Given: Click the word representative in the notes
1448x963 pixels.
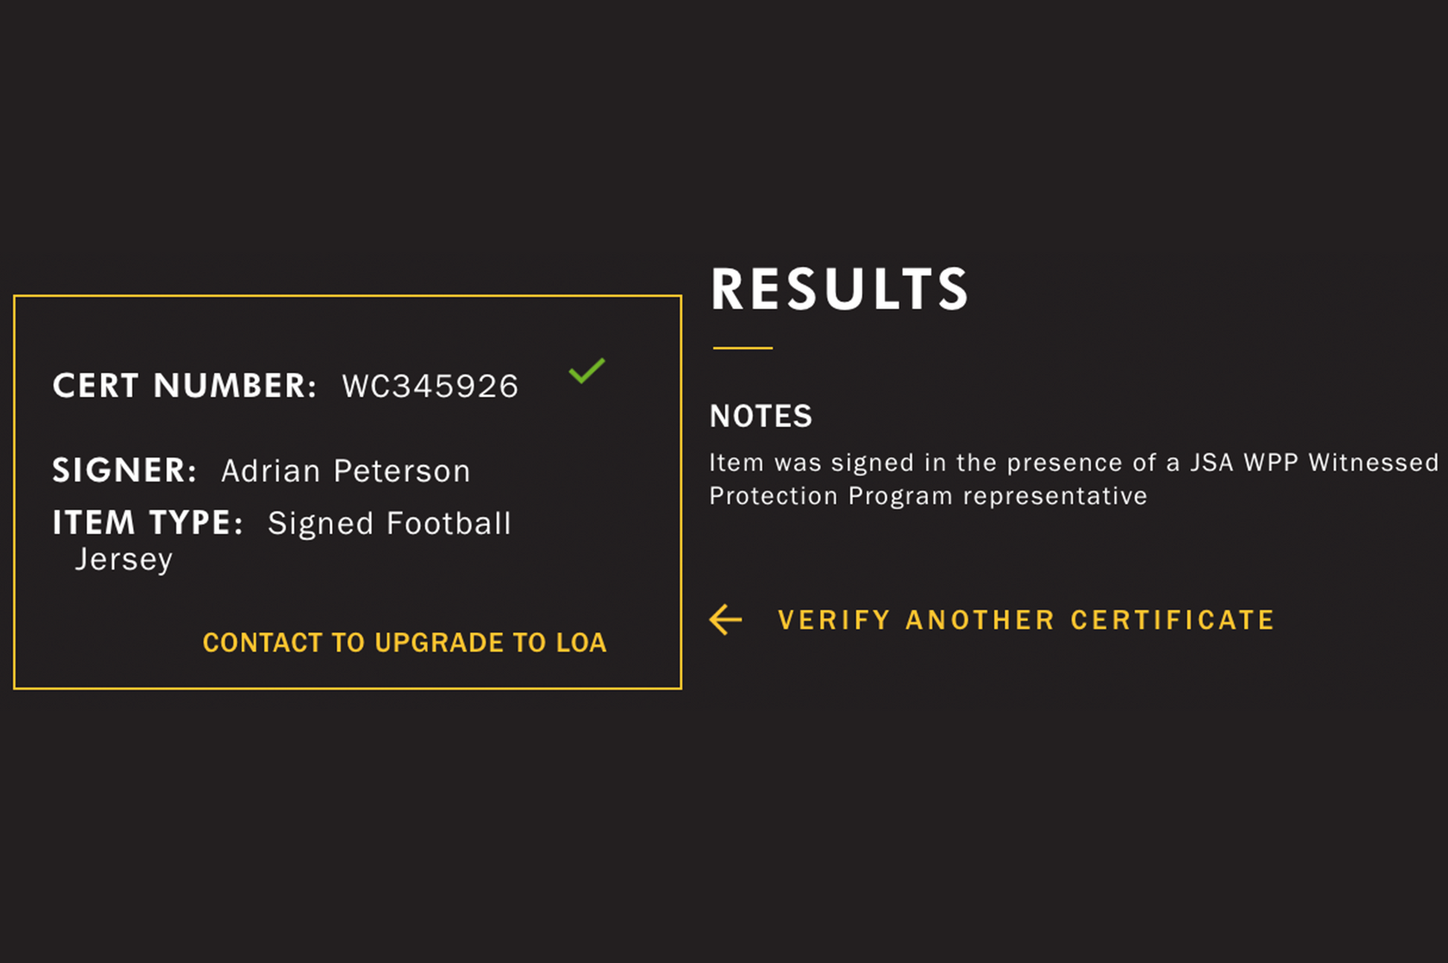Looking at the screenshot, I should pos(1055,496).
